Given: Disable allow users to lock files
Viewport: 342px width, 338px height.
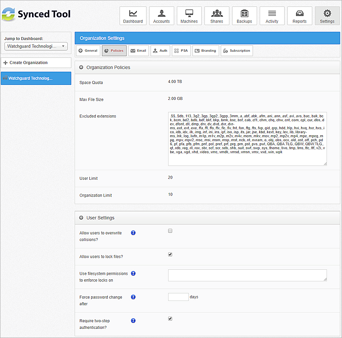Looking at the screenshot, I should tap(170, 254).
